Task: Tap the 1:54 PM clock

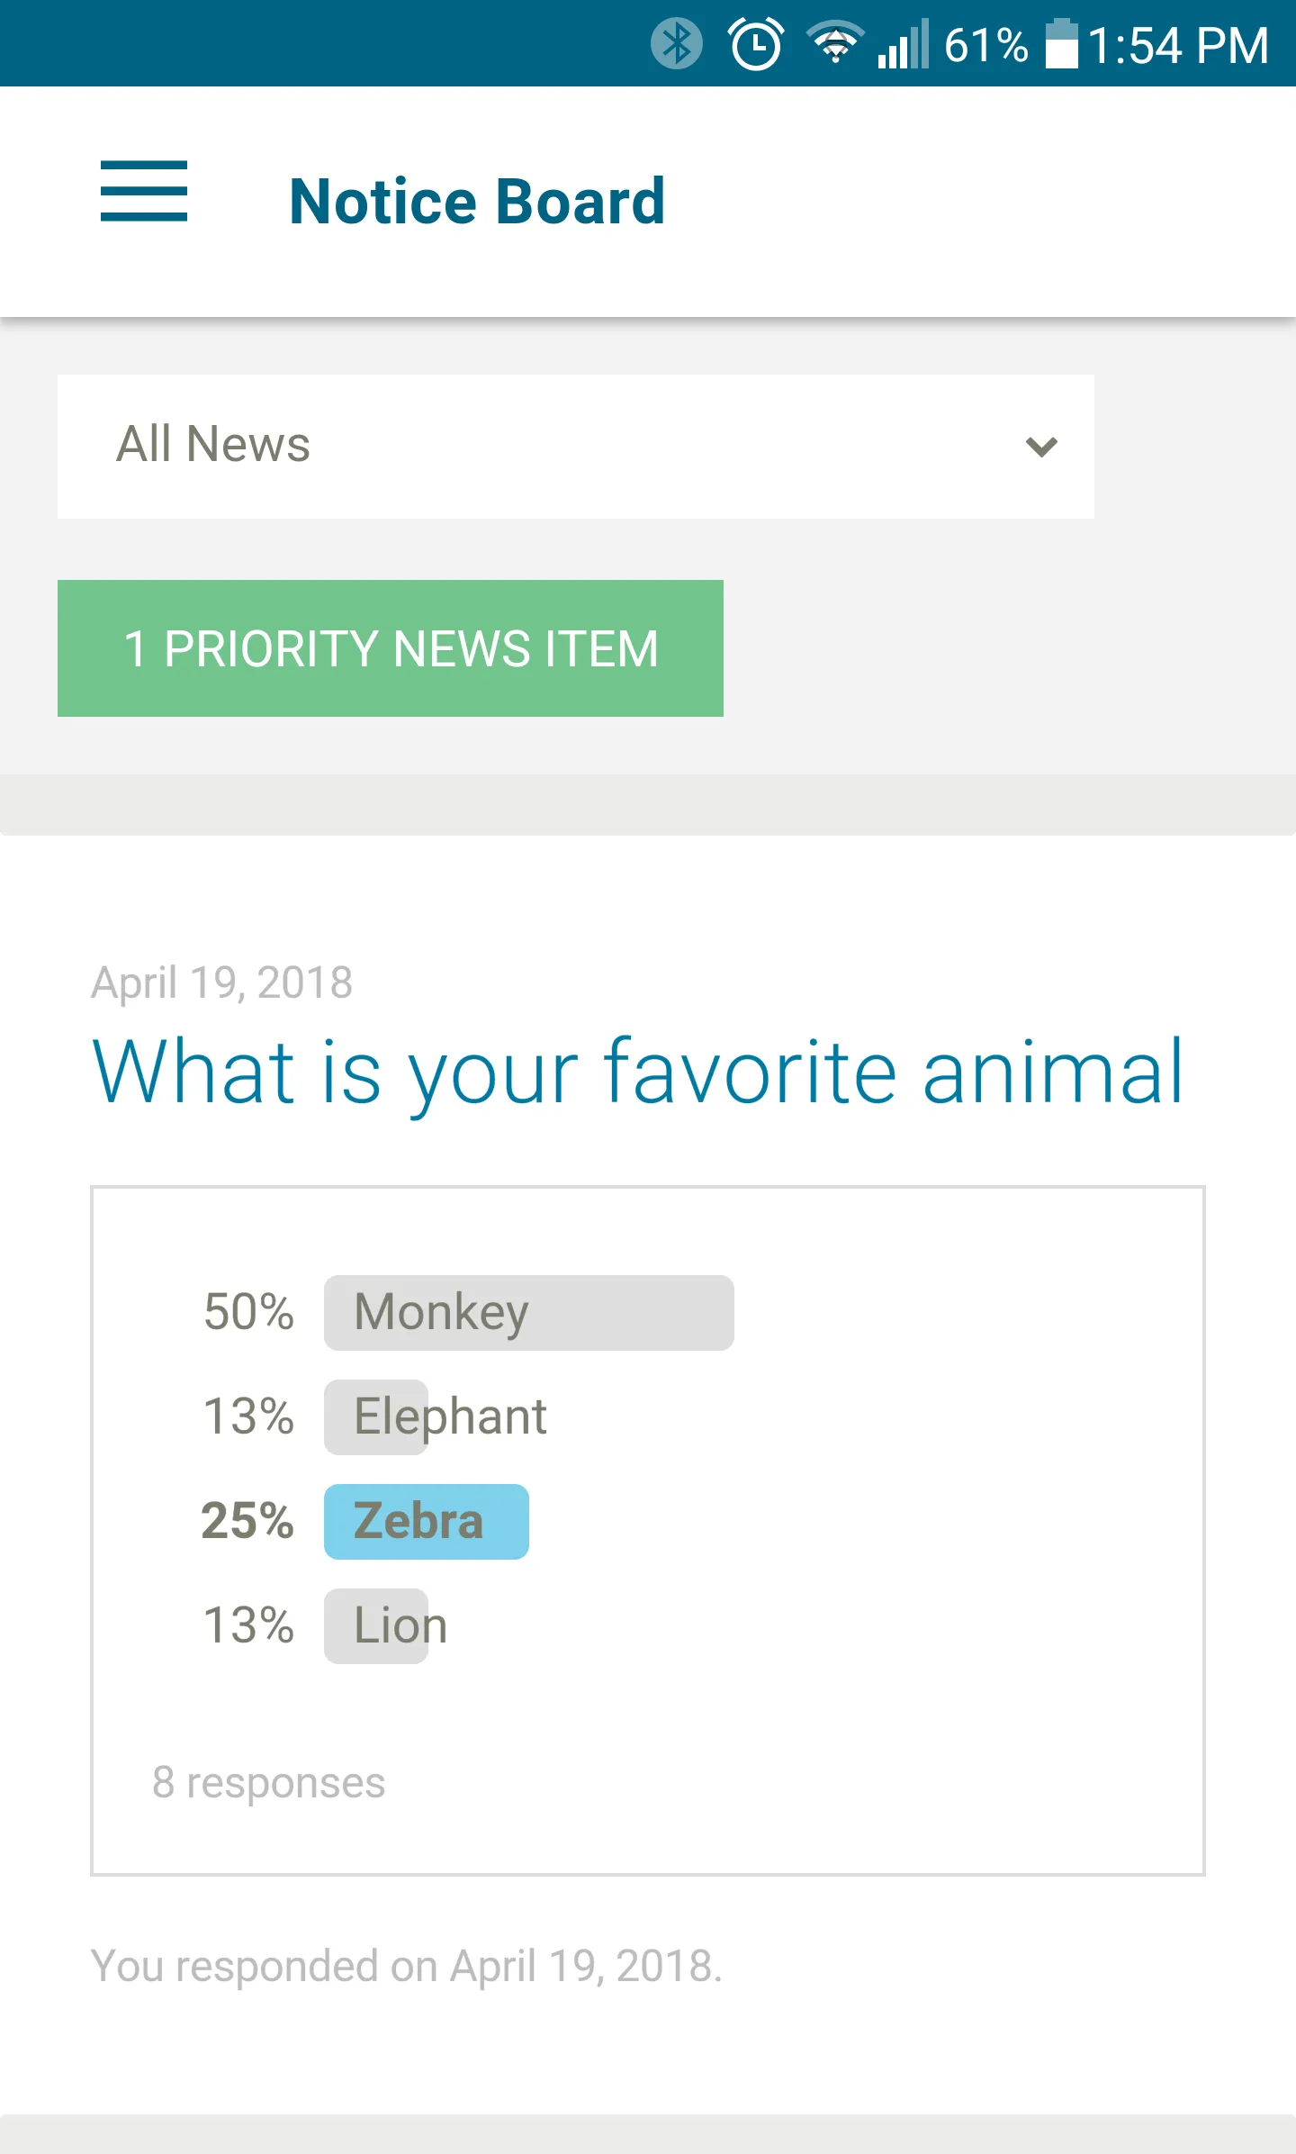Action: pos(1178,45)
